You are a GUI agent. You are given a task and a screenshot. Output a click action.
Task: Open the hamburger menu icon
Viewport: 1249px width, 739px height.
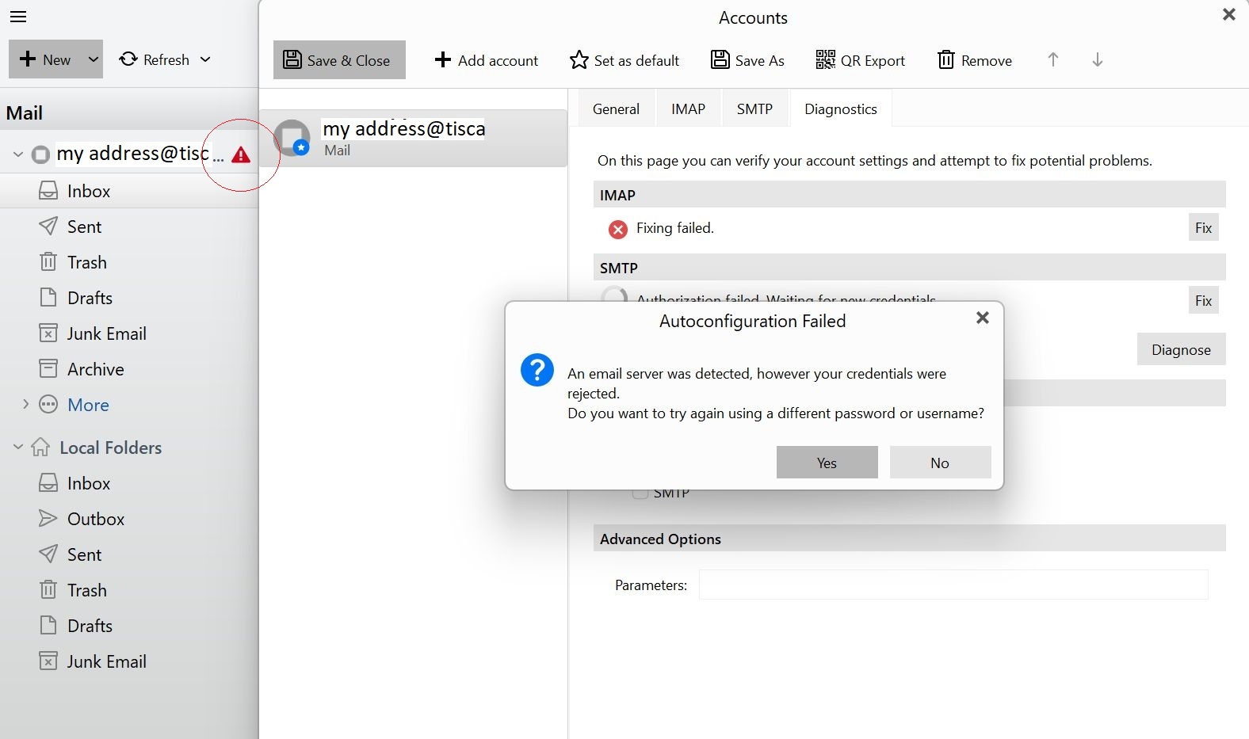pyautogui.click(x=17, y=17)
